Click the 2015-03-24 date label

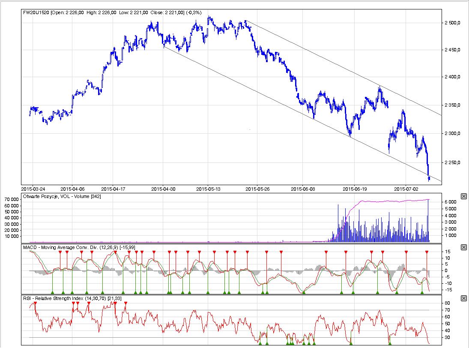33,189
